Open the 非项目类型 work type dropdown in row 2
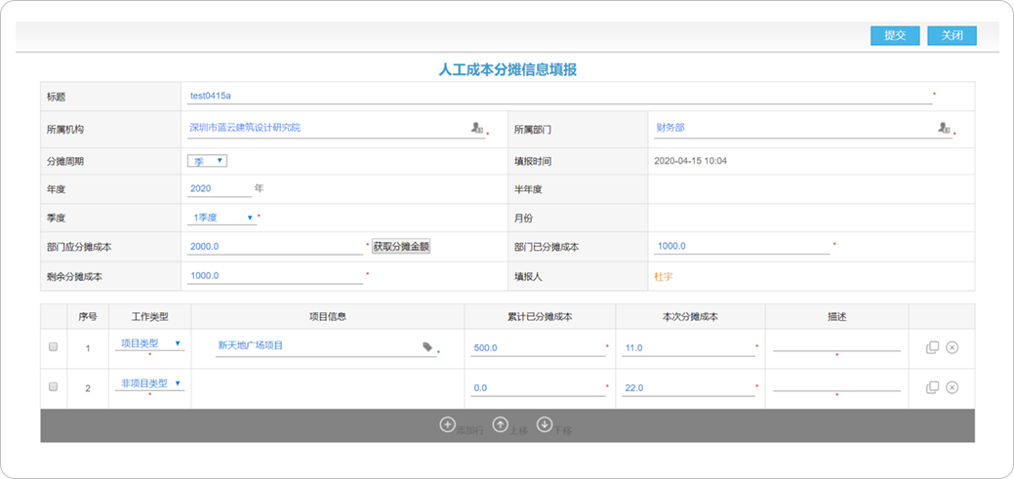This screenshot has width=1014, height=479. [149, 383]
